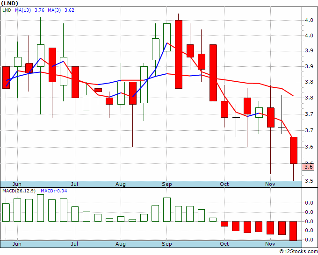Click Aug on the MACD panel axis
The width and height of the screenshot is (318, 255).
[x=121, y=244]
